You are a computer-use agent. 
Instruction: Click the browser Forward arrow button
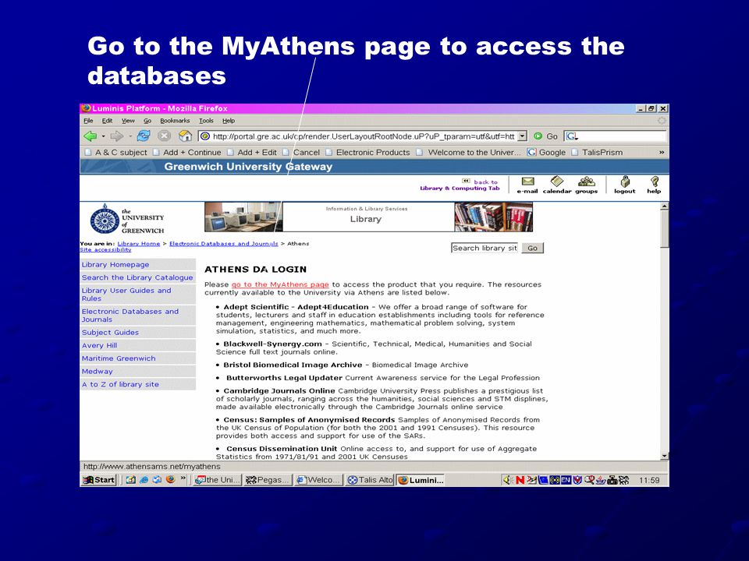pos(116,136)
